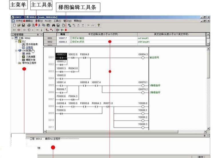Paste using the clipboard icon
The image size is (214, 158).
[48, 25]
